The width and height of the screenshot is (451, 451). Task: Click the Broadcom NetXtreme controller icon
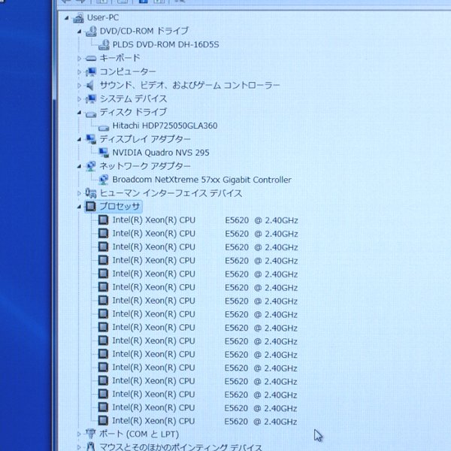coord(104,180)
